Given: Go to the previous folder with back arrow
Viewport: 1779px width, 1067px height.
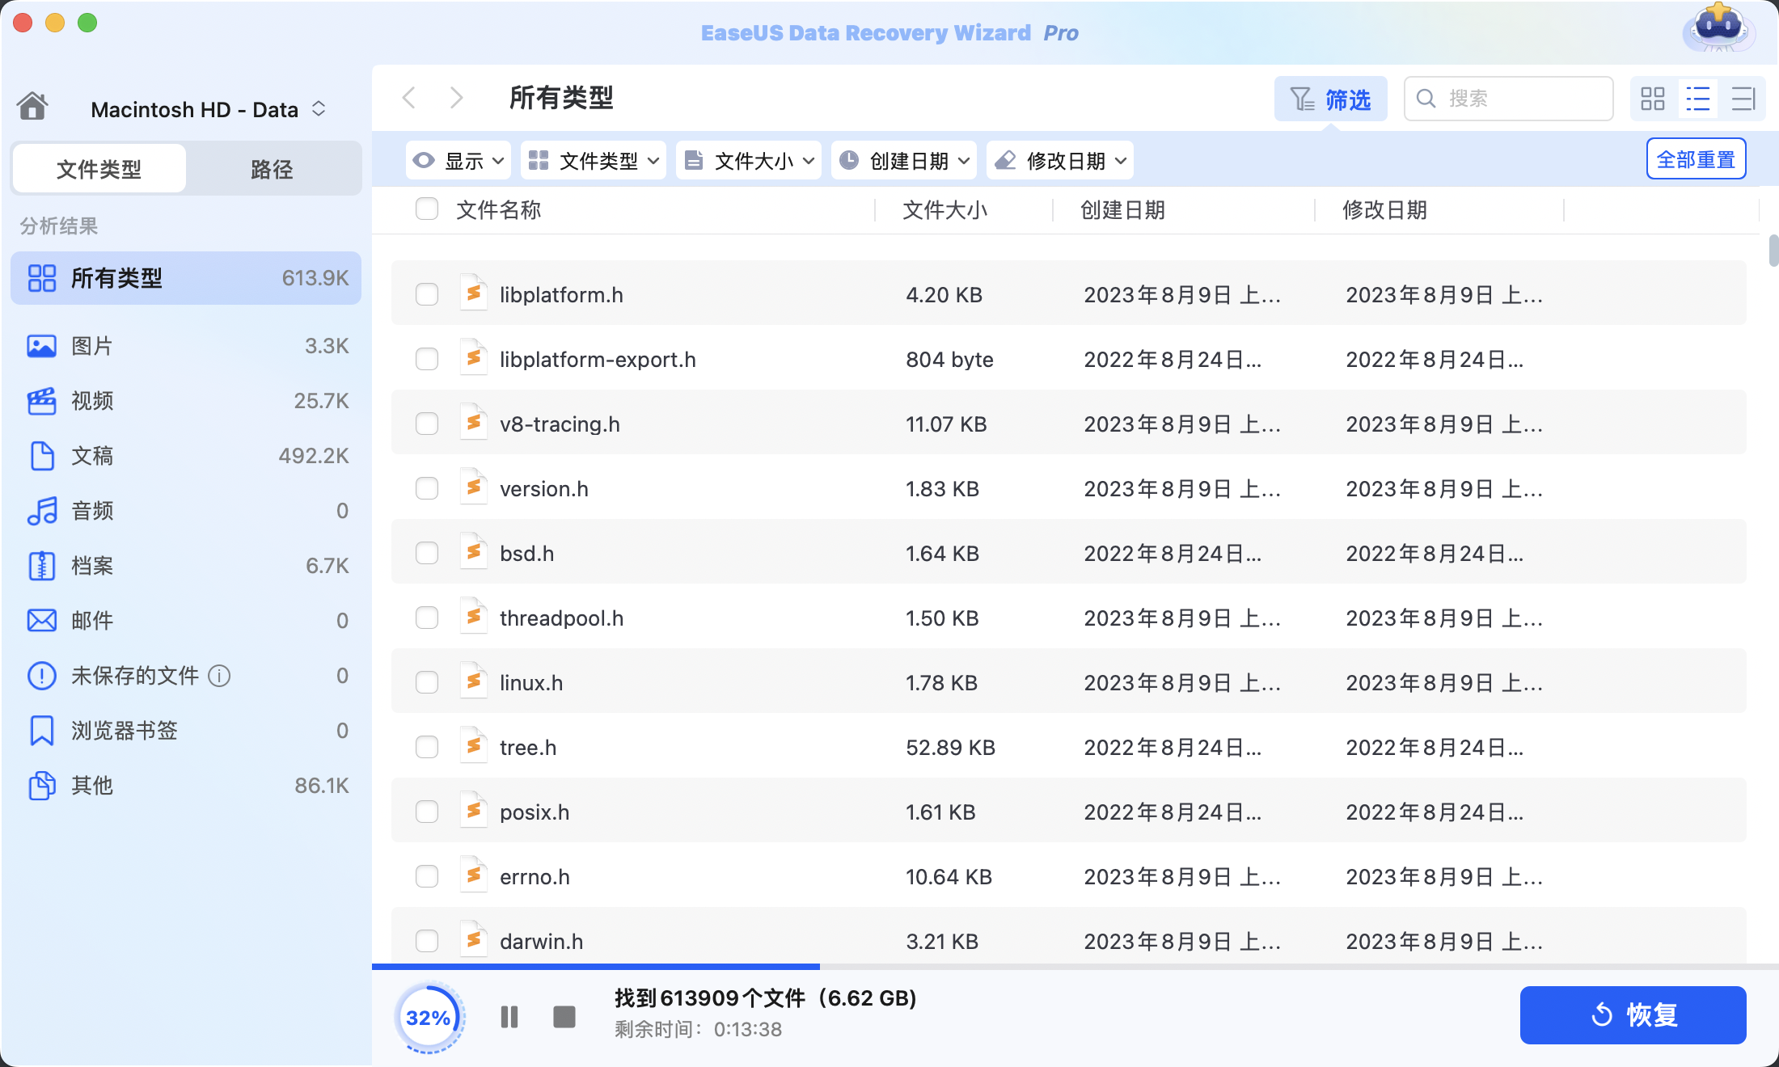Looking at the screenshot, I should pos(410,98).
